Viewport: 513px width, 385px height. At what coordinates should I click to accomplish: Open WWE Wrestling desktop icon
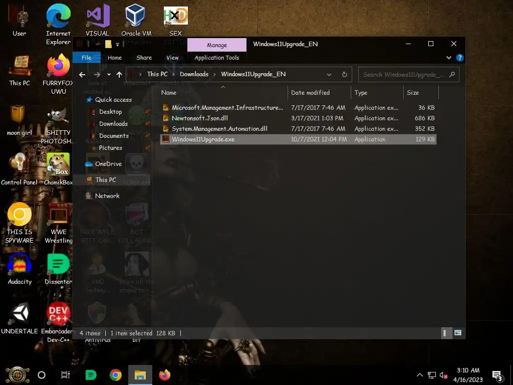pos(58,223)
